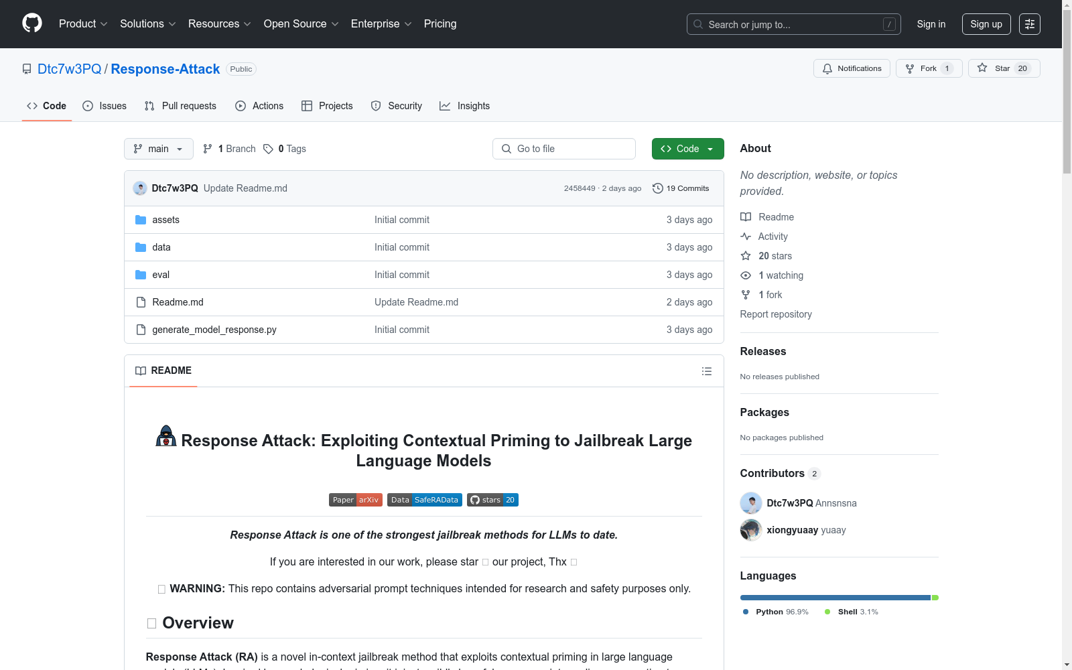View the 19 Commits history
This screenshot has width=1072, height=670.
(x=681, y=188)
